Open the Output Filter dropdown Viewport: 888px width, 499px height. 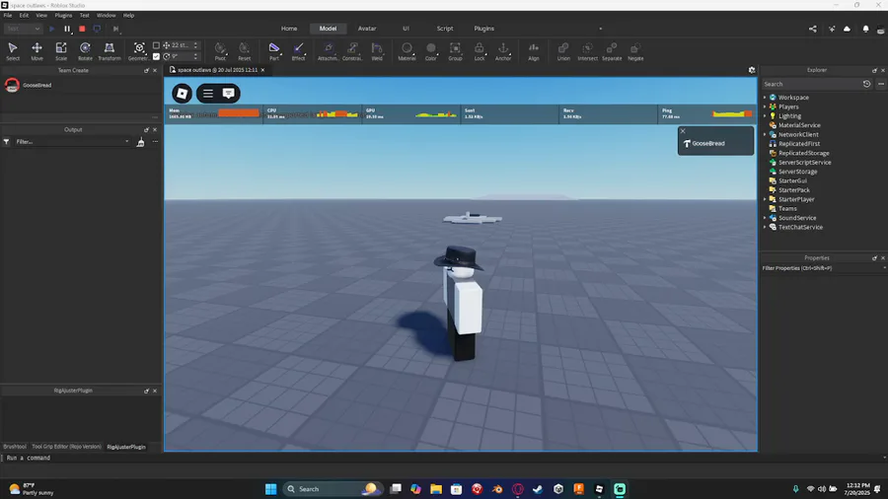click(x=72, y=142)
